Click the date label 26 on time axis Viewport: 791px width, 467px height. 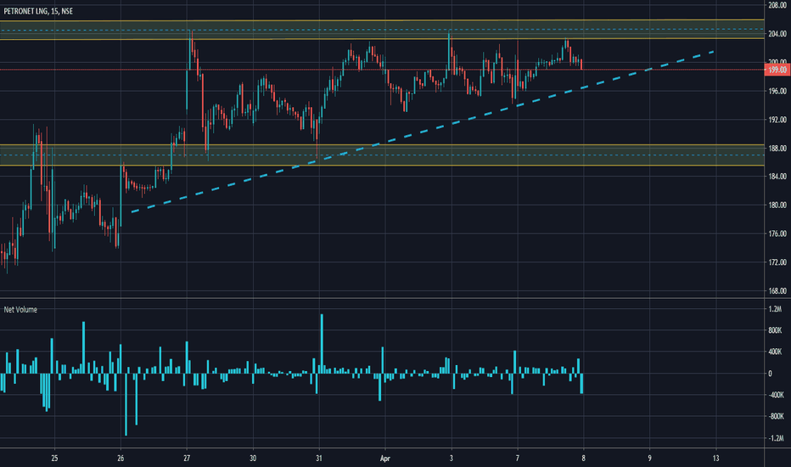(x=121, y=459)
